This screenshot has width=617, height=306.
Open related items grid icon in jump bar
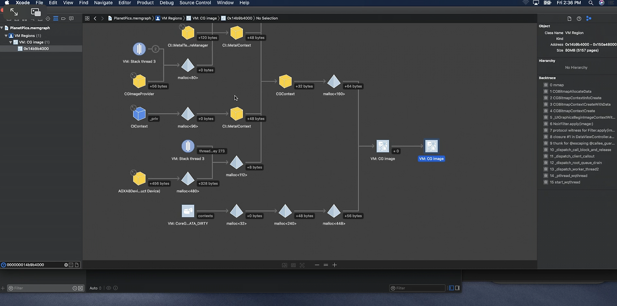[87, 18]
